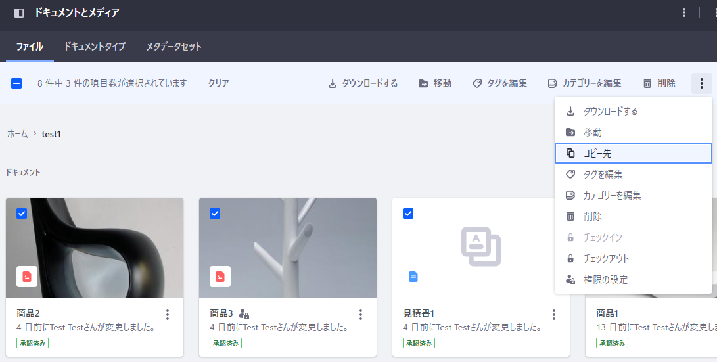Choose コピー先 in the dropdown menu
The width and height of the screenshot is (717, 362).
pos(634,153)
